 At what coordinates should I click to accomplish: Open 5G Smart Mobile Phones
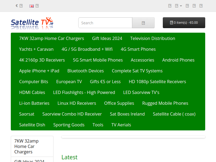coord(98,60)
